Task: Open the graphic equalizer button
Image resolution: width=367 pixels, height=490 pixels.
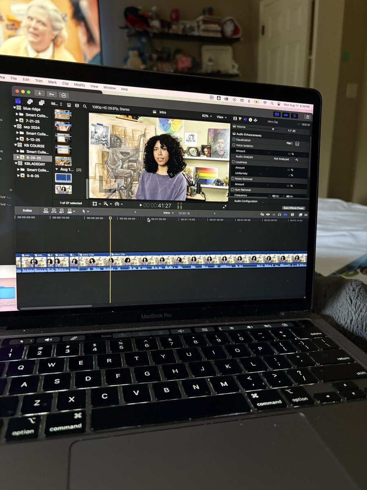Action: tap(297, 143)
